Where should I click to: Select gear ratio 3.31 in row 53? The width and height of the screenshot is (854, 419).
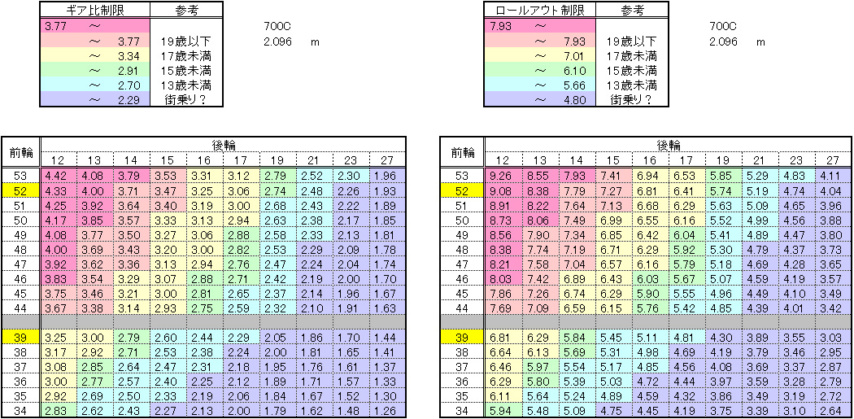tap(205, 176)
